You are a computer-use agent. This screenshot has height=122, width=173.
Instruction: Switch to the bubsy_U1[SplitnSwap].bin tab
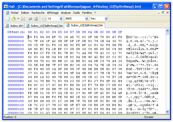pos(44,26)
